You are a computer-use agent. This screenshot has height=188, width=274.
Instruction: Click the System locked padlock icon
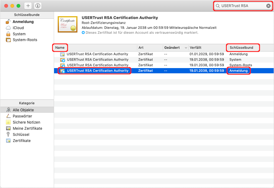point(8,34)
